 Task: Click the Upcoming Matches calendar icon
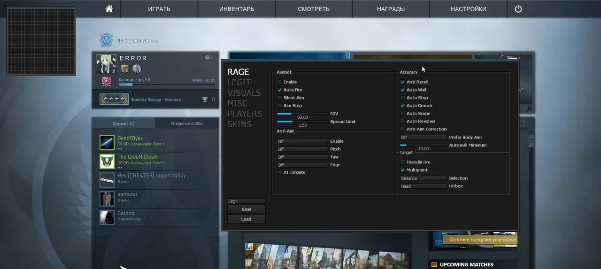[x=434, y=265]
